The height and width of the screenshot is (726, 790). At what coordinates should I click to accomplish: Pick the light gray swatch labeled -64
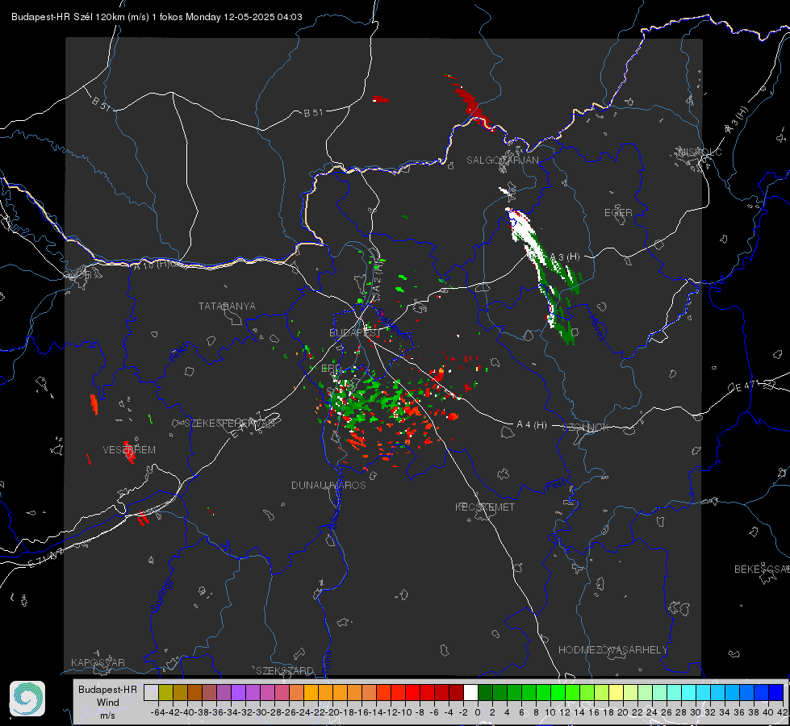151,692
